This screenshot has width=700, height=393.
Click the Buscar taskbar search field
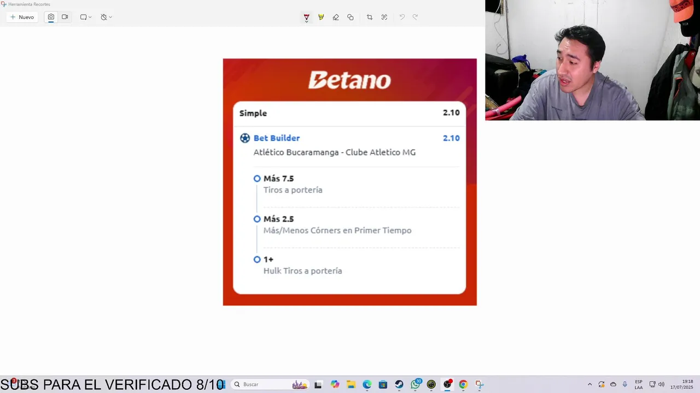(270, 384)
